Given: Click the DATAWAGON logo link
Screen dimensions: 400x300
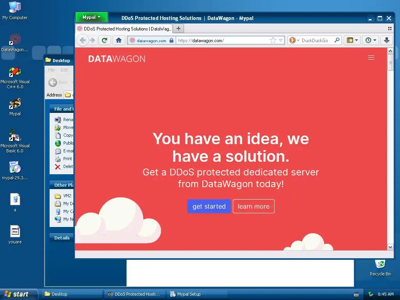Looking at the screenshot, I should tap(116, 59).
